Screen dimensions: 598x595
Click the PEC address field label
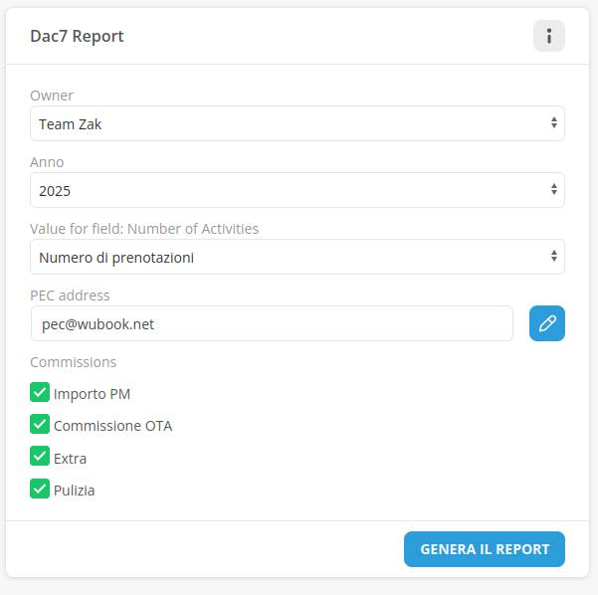tap(70, 296)
